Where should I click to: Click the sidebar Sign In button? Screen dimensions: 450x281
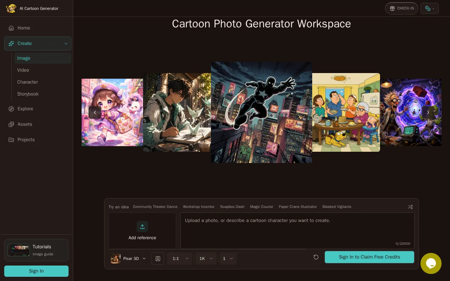tap(36, 271)
